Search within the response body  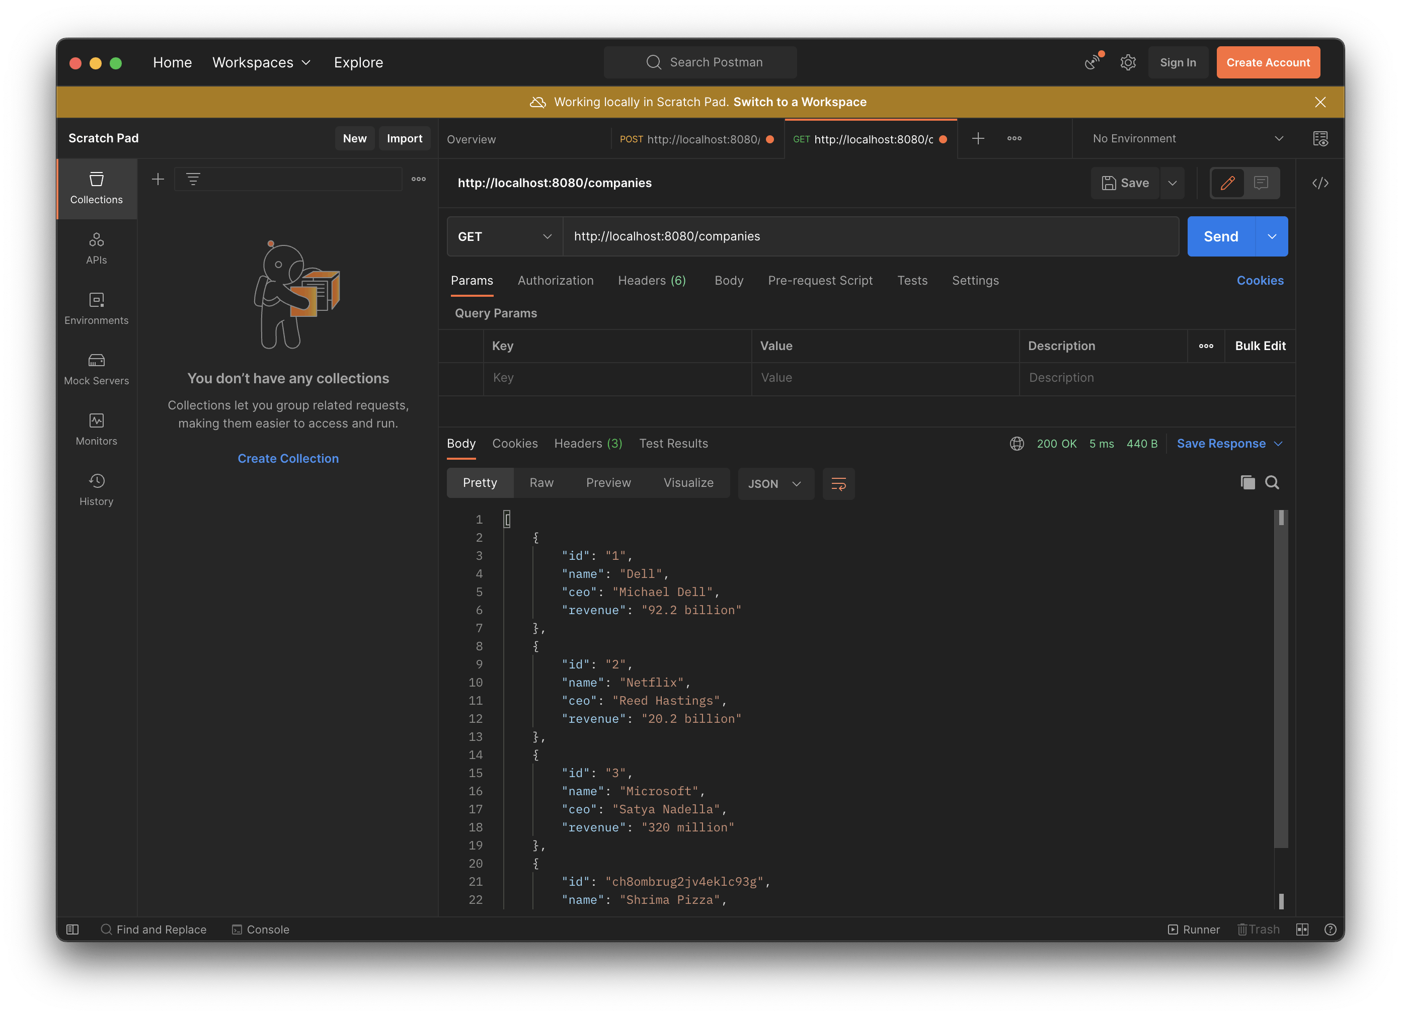click(1272, 482)
